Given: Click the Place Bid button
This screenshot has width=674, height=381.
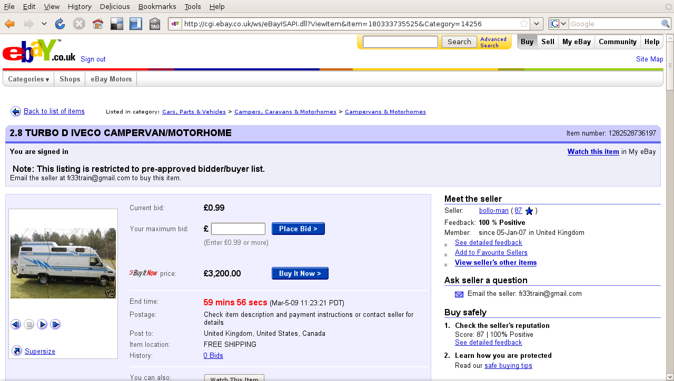Looking at the screenshot, I should pos(298,228).
